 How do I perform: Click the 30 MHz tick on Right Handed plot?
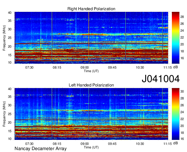[10, 29]
